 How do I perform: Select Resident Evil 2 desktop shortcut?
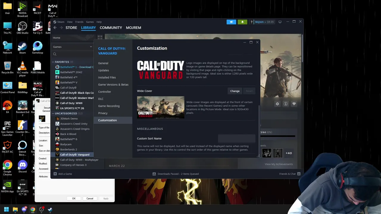[x=22, y=109]
